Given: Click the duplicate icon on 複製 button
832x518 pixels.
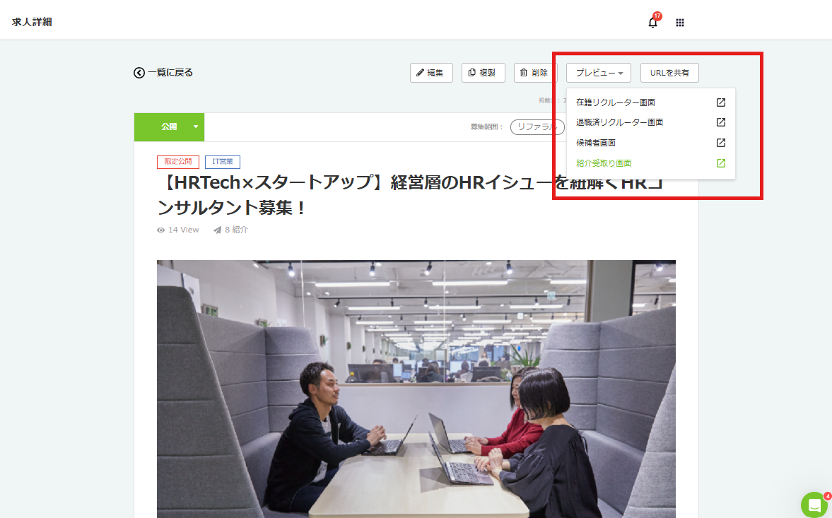Looking at the screenshot, I should pyautogui.click(x=472, y=72).
